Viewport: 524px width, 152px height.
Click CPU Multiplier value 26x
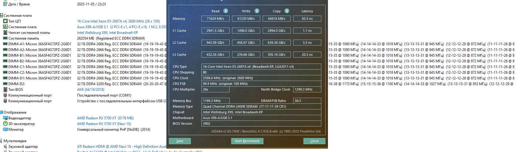216,89
